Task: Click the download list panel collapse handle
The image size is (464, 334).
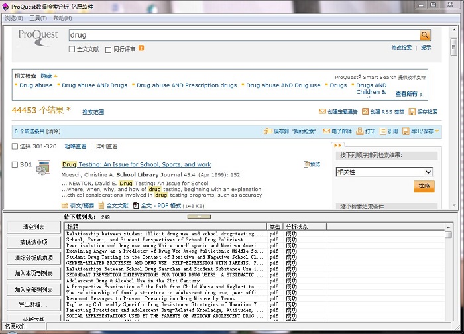Action: coord(199,217)
